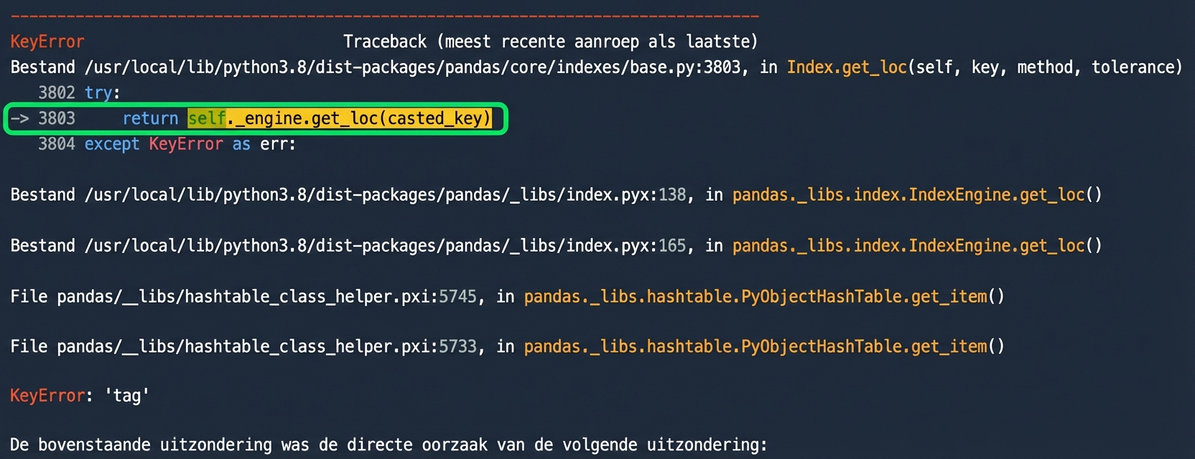Image resolution: width=1195 pixels, height=459 pixels.
Task: Click the highlighted self._engine.get_loc(casted_key) code
Action: pos(340,118)
